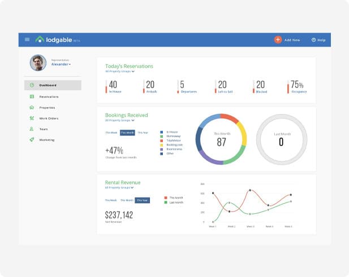Go to Marketing in the sidebar
This screenshot has height=277, width=349.
click(47, 139)
